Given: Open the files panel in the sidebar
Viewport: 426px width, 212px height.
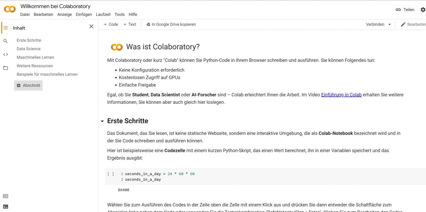Looking at the screenshot, I should 6,68.
